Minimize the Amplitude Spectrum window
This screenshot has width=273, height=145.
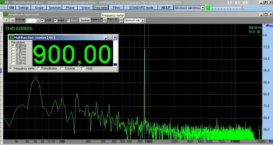(261, 14)
